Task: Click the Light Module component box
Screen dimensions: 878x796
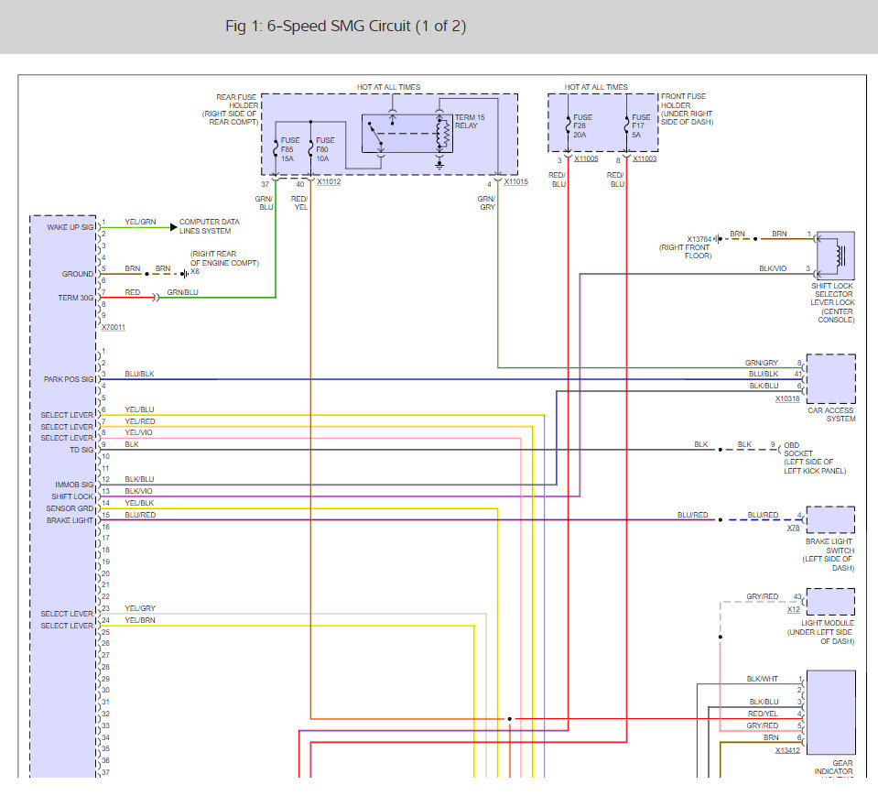Action: click(x=830, y=602)
